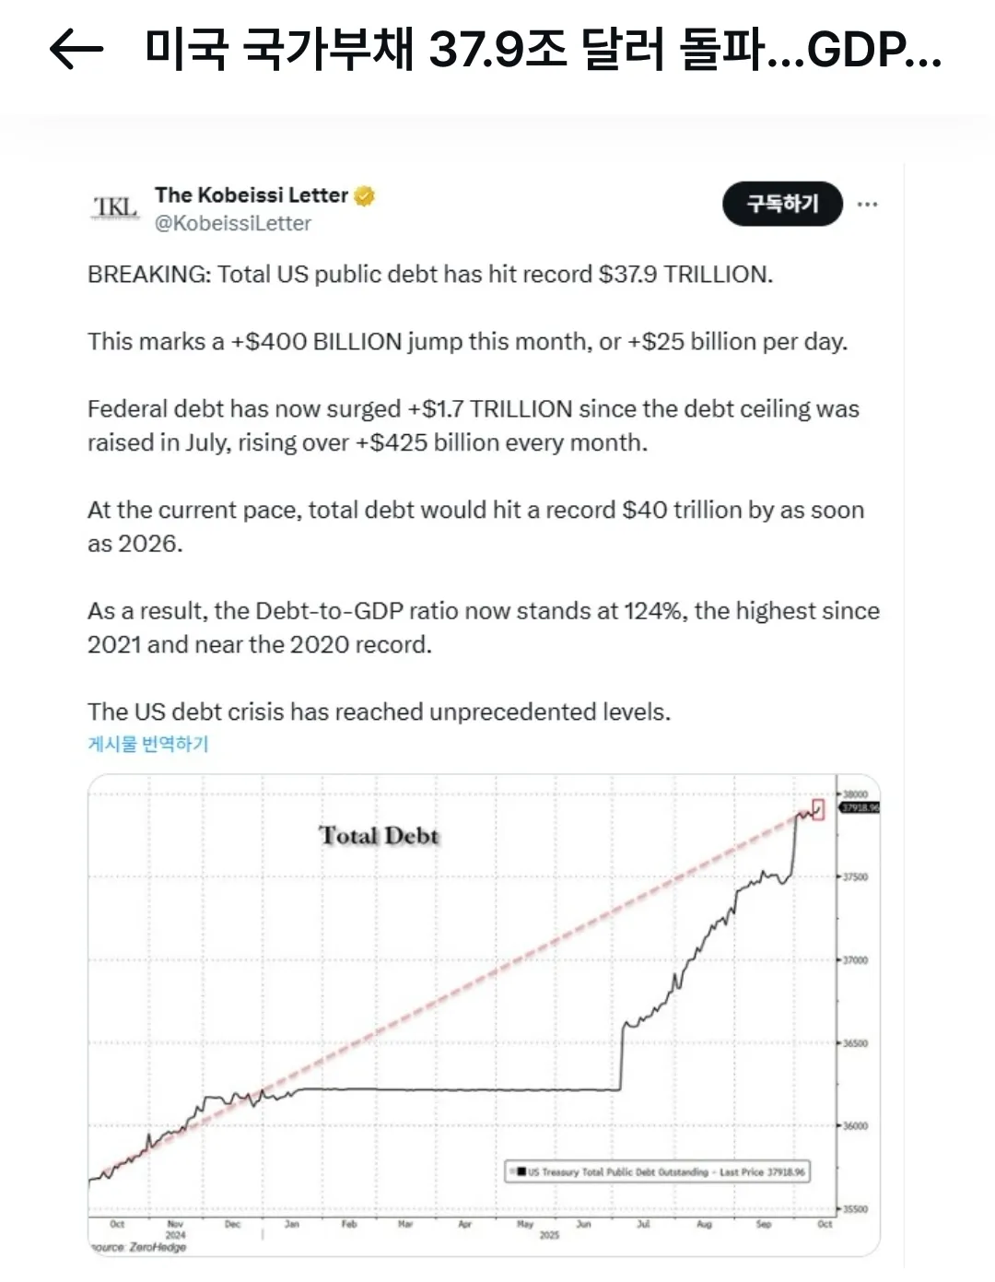The image size is (995, 1282).
Task: Tap the BREAKING $37.9 TRILLION sentence
Action: click(430, 275)
